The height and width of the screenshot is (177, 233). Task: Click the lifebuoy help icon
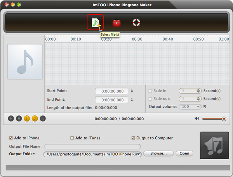point(136,22)
